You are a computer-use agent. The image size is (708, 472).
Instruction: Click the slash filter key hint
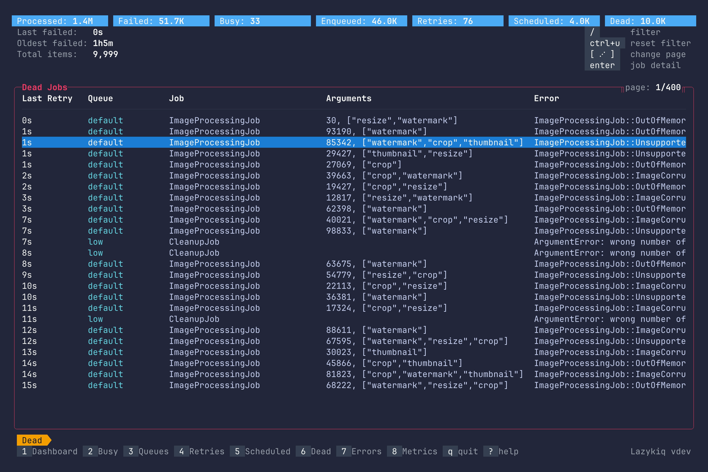[x=592, y=32]
